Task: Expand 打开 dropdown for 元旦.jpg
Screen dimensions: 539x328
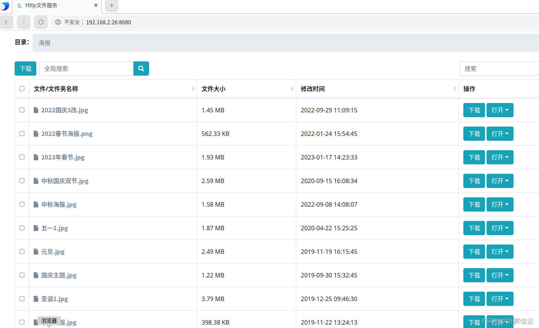Action: 500,252
